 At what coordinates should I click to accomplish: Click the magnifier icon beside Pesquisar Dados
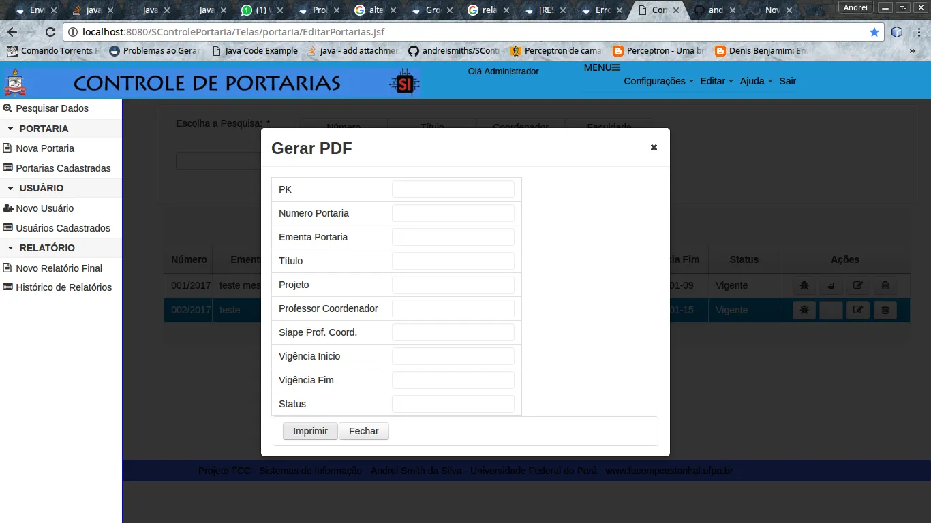[x=7, y=108]
